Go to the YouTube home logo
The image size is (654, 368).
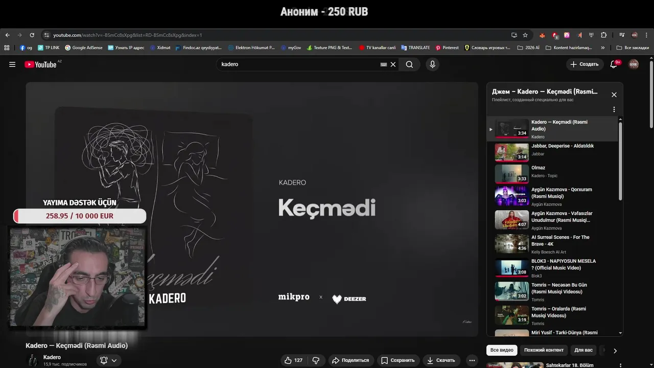[x=40, y=64]
